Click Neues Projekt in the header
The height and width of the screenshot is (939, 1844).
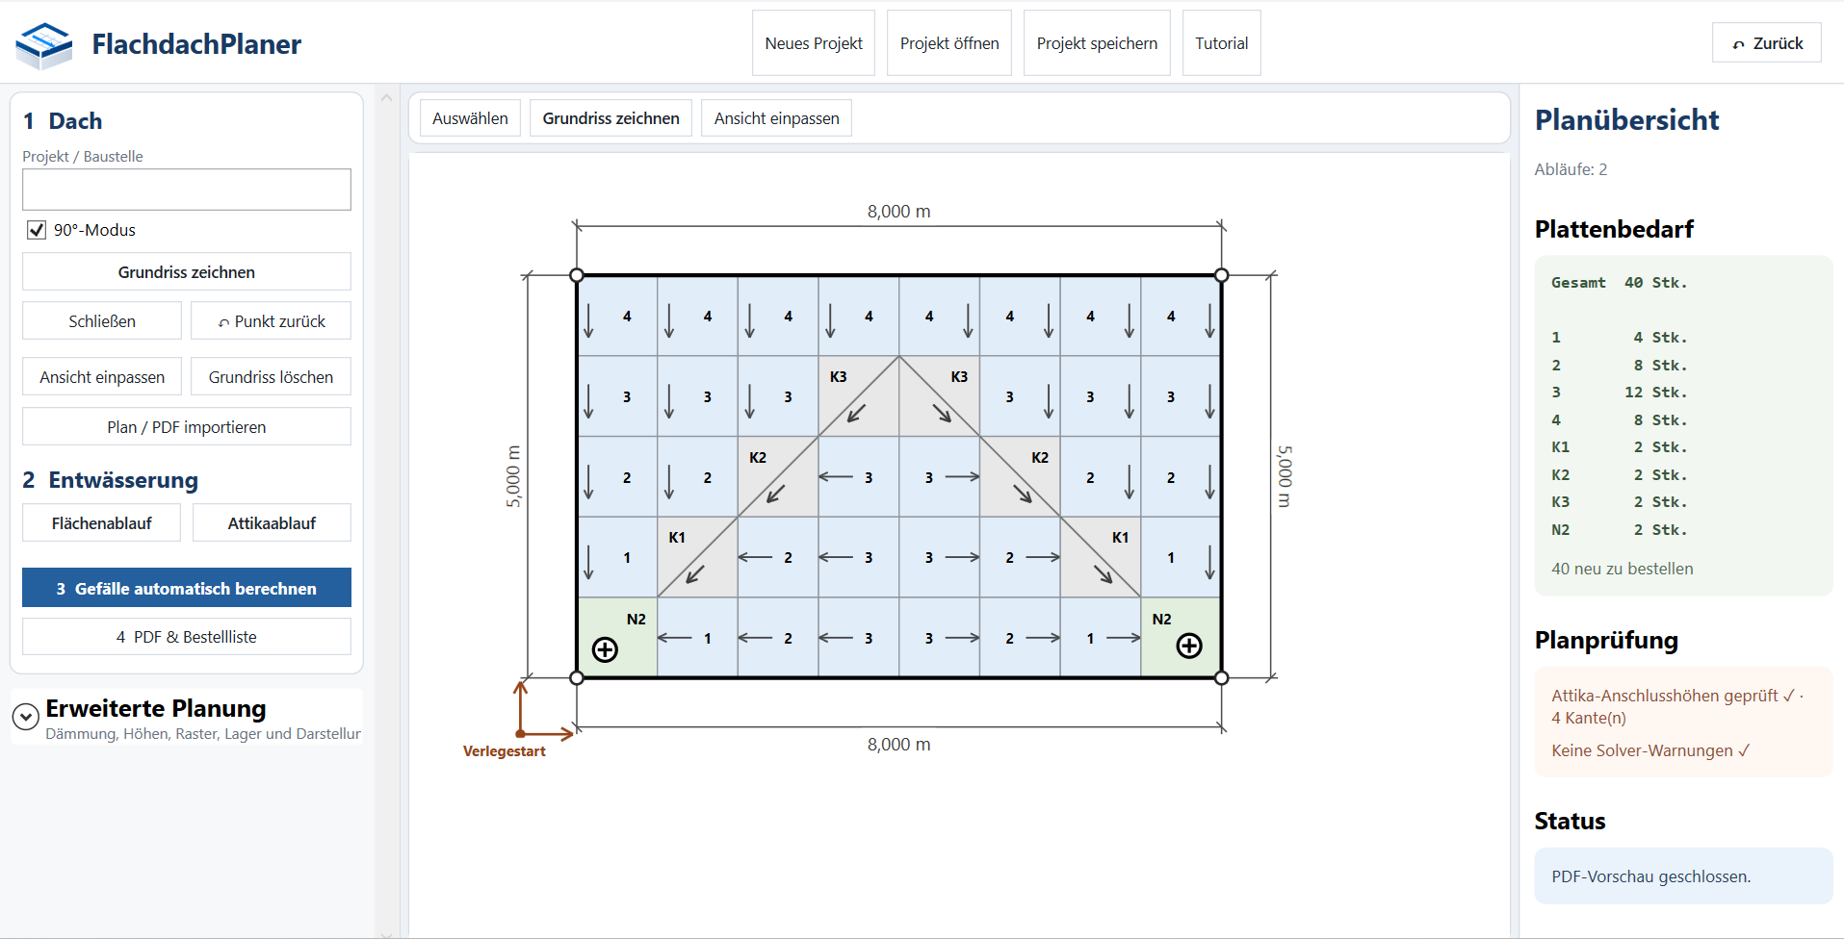click(814, 43)
